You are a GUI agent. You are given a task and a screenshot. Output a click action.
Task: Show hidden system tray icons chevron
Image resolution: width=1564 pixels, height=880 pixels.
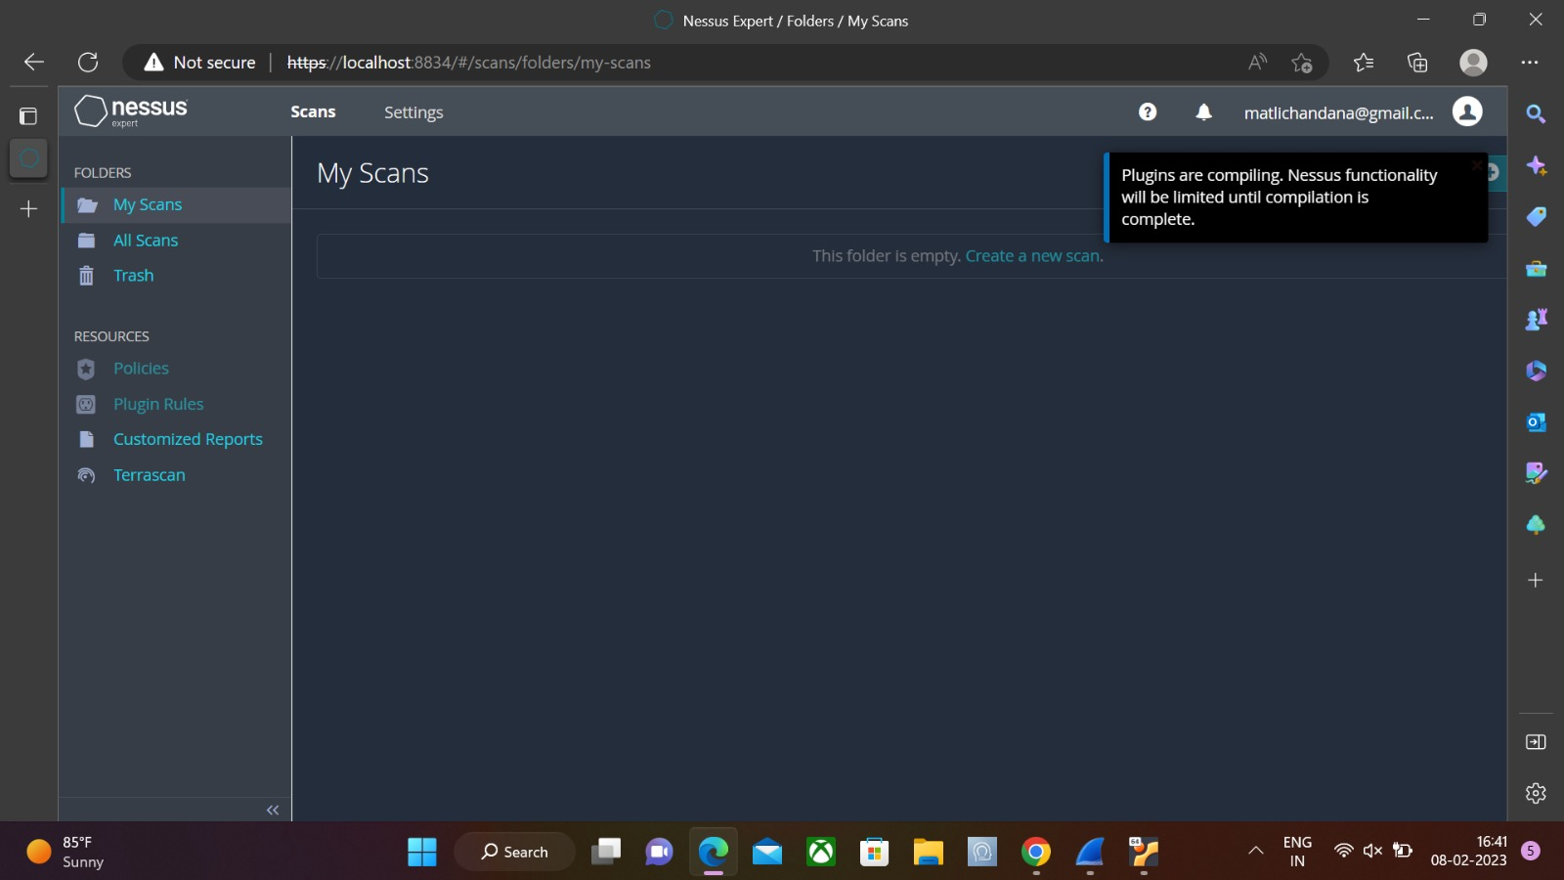[1256, 851]
